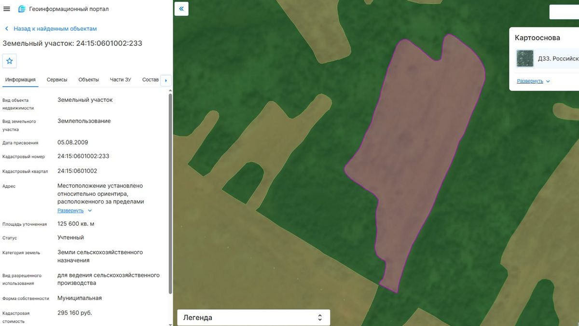Click Развернуть link in Картооснова panel
The width and height of the screenshot is (579, 326).
[530, 81]
